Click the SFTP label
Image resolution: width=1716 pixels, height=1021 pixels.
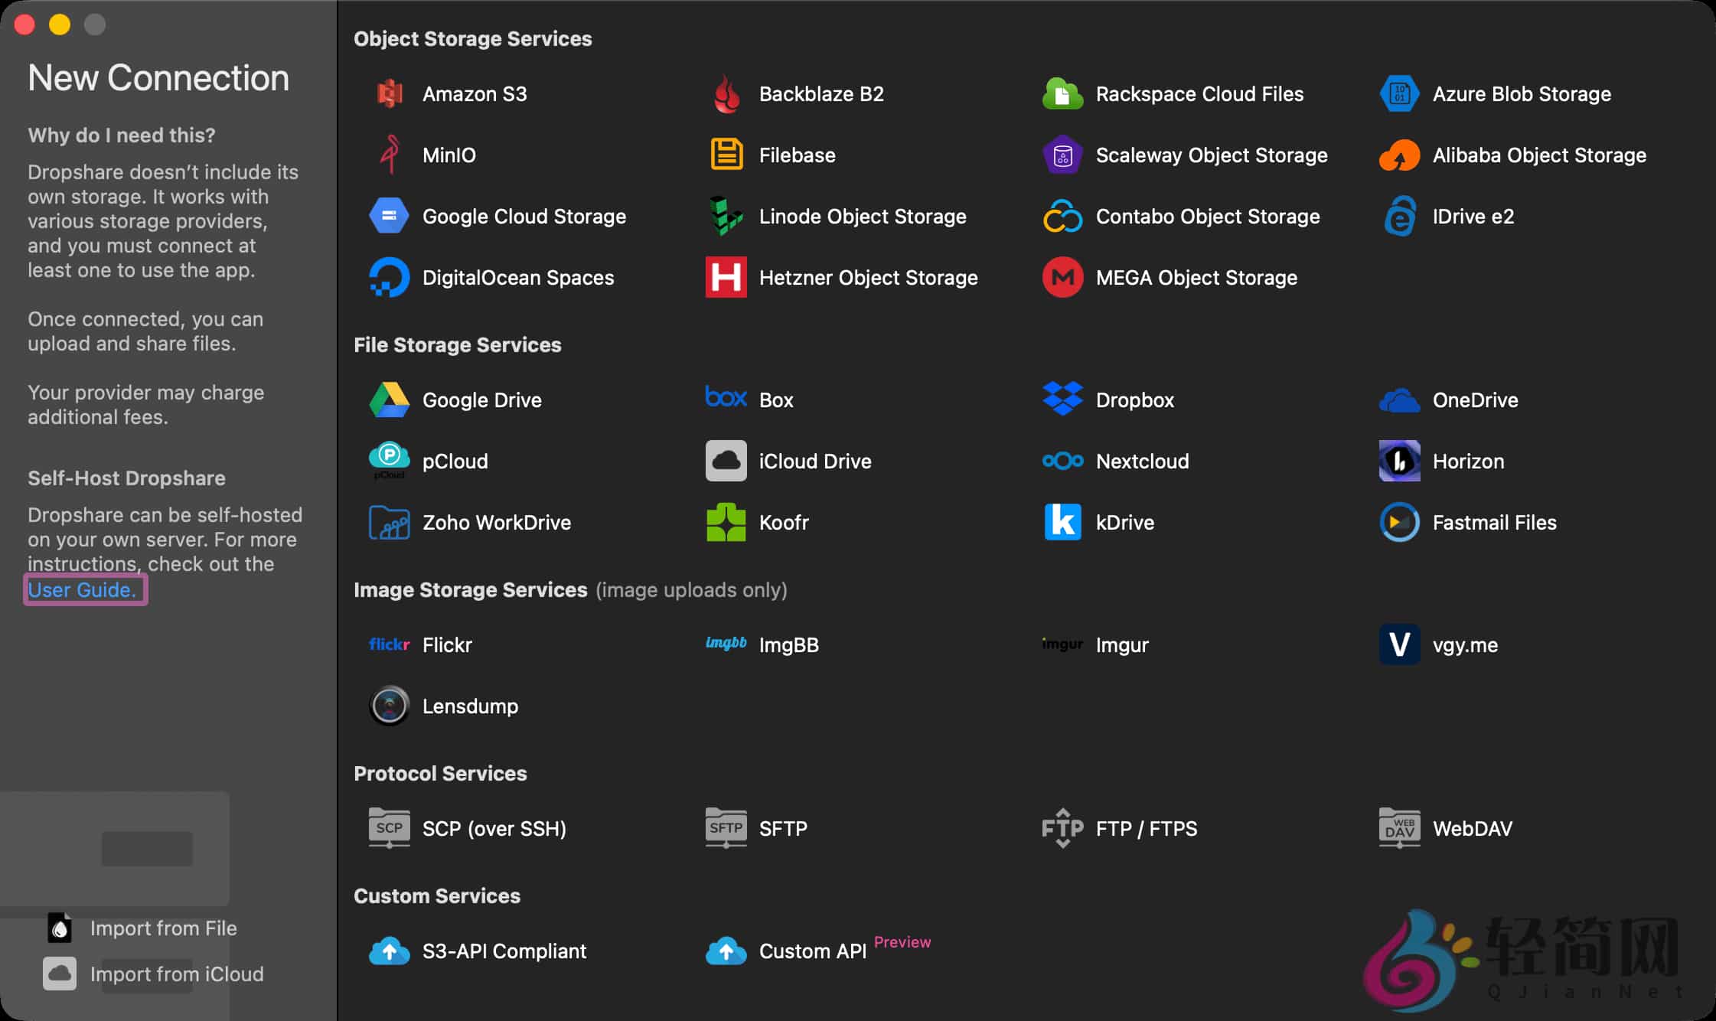point(783,829)
